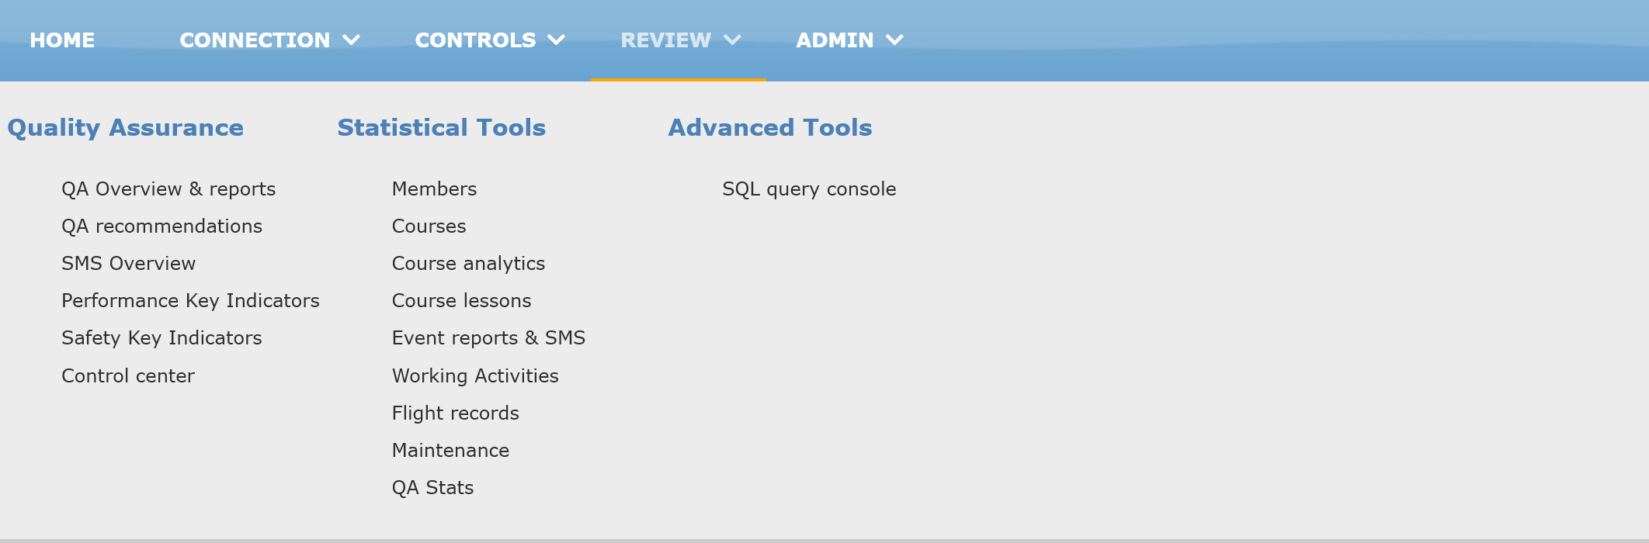
Task: Open SMS Overview page
Action: point(128,264)
